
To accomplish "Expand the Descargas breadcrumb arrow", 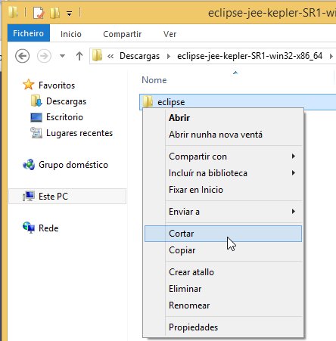I will tap(169, 56).
